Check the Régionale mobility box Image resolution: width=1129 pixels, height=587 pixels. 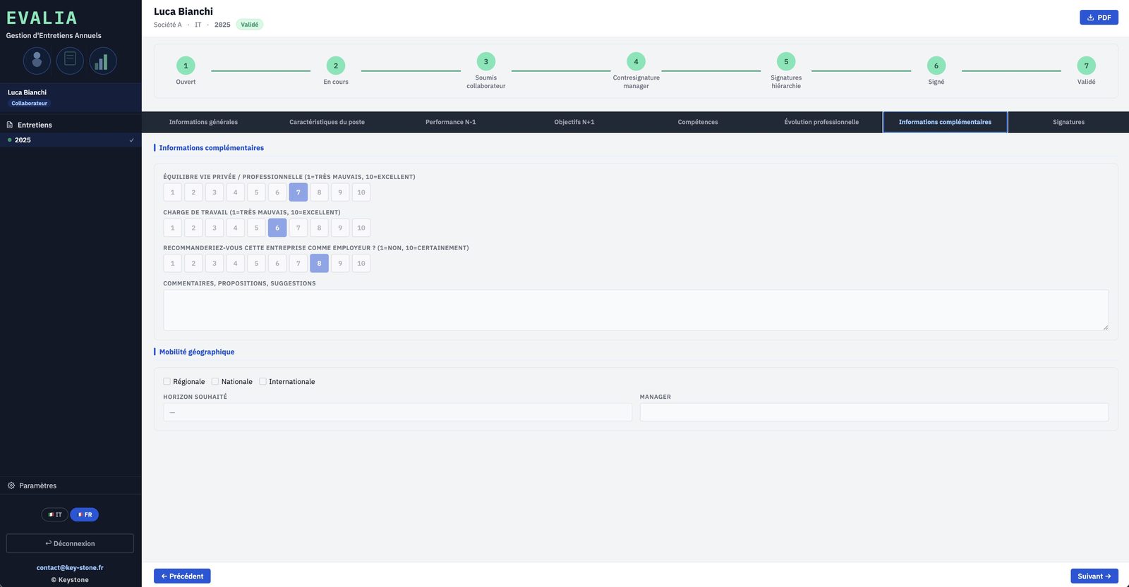click(x=167, y=381)
